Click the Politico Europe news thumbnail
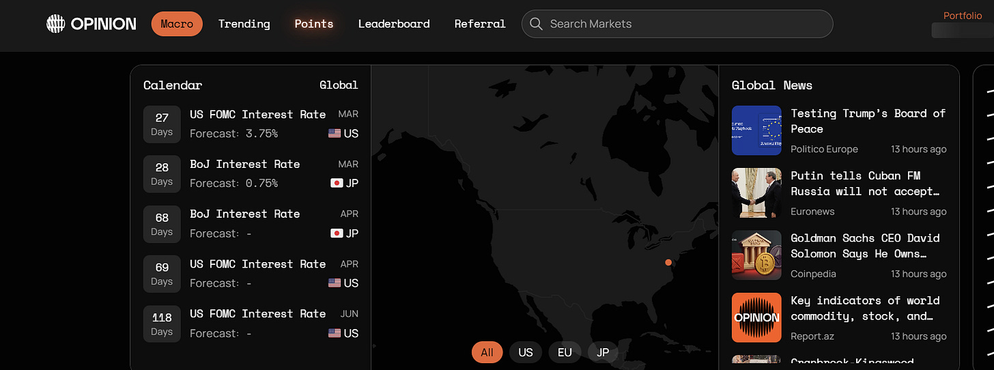Viewport: 994px width, 370px height. pos(756,130)
